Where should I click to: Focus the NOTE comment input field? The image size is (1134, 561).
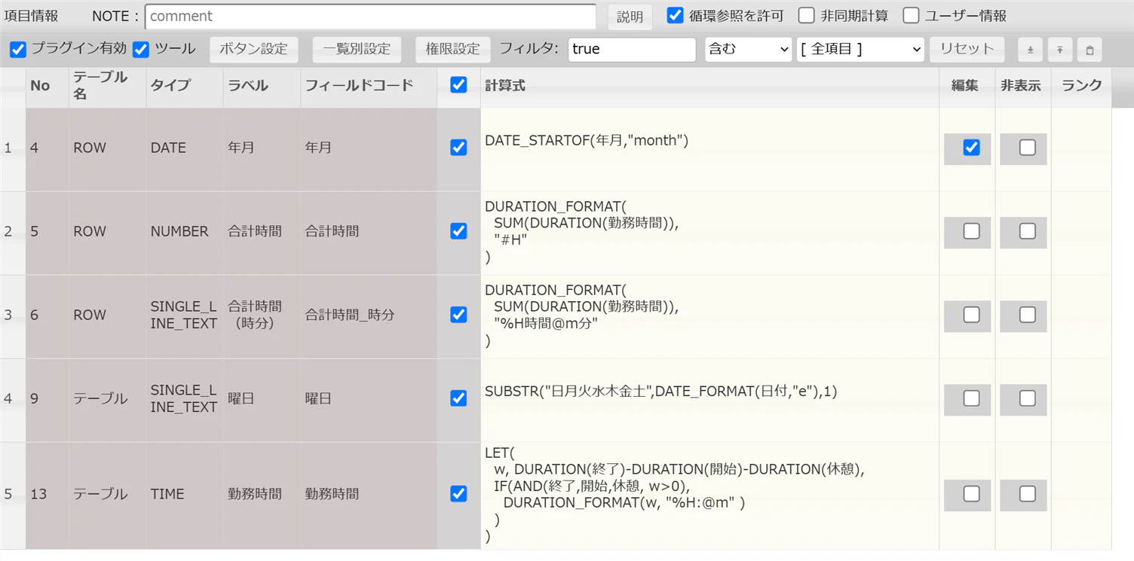click(x=370, y=17)
